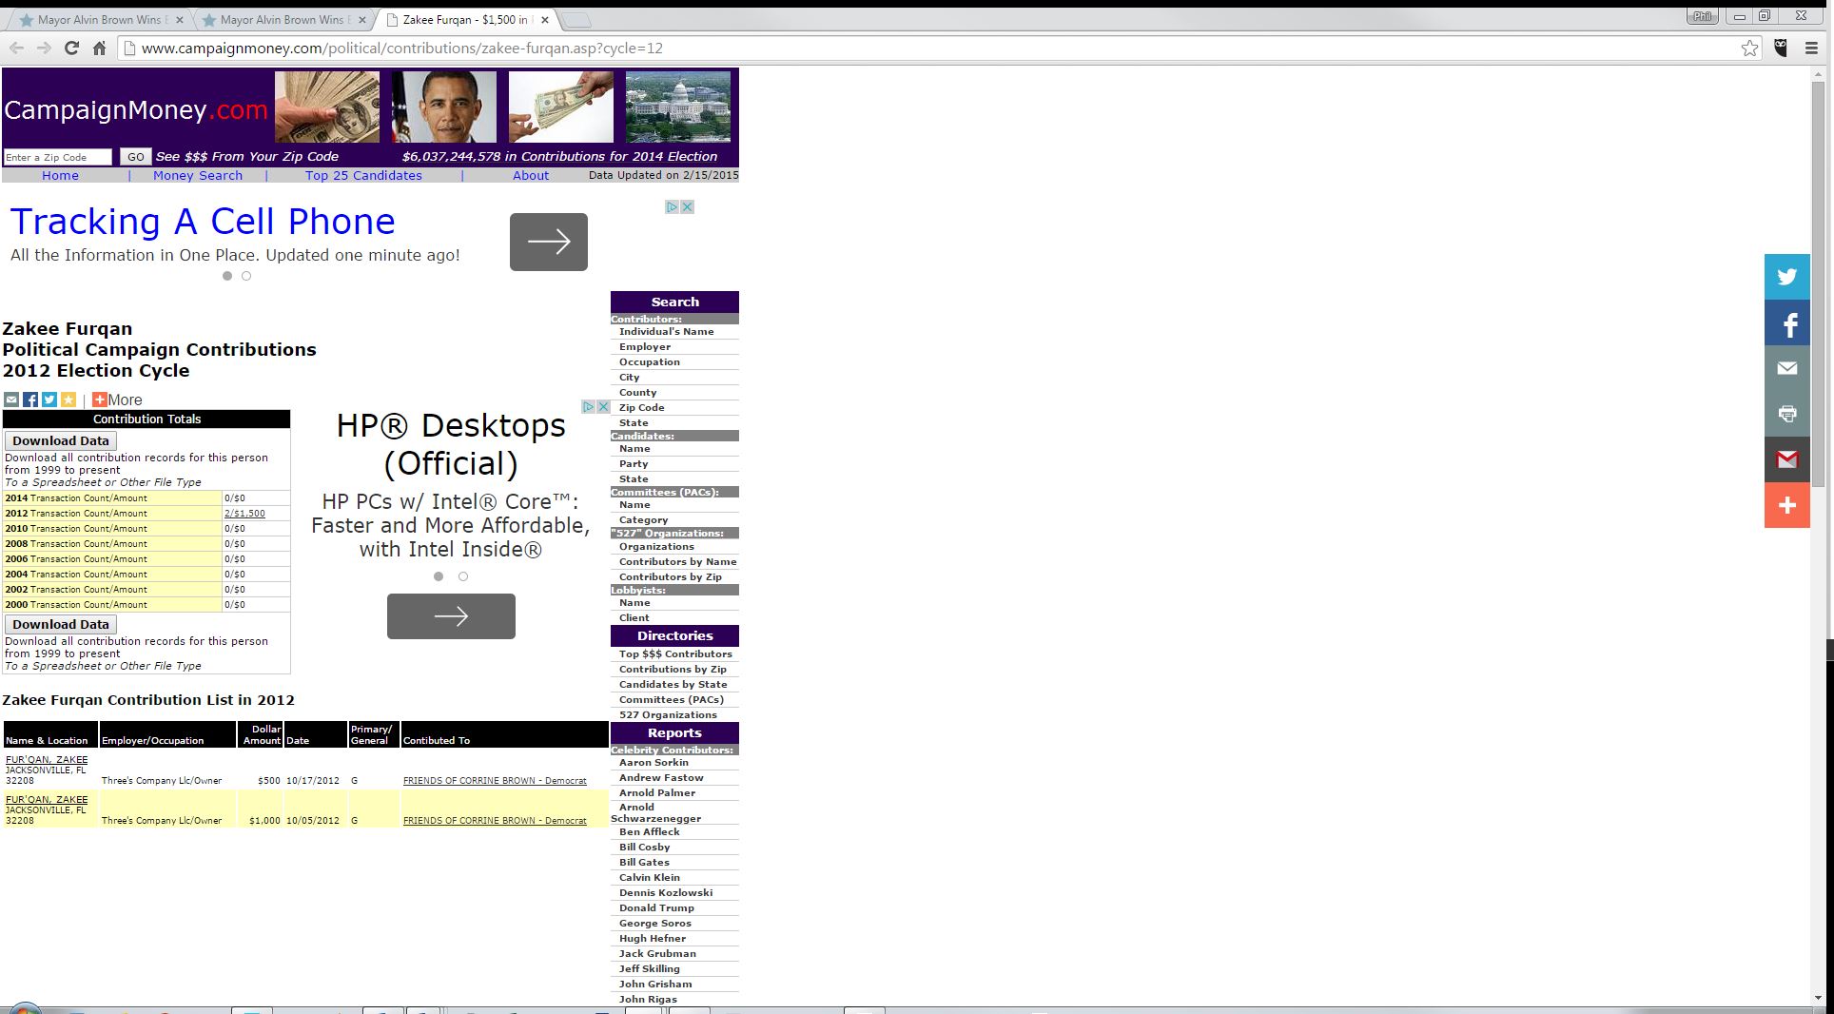Select second carousel dot under HP Desktops ad
Image resolution: width=1834 pixels, height=1014 pixels.
coord(463,576)
